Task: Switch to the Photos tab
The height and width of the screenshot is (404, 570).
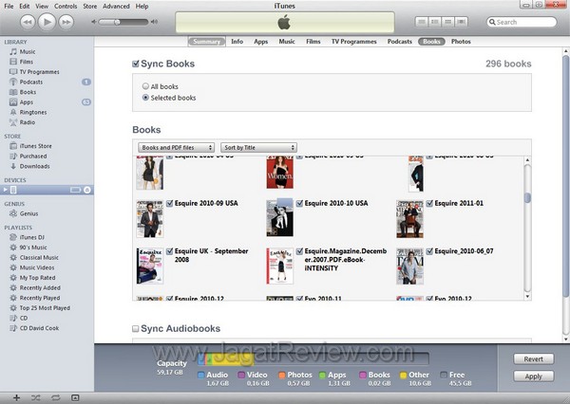Action: [x=461, y=42]
